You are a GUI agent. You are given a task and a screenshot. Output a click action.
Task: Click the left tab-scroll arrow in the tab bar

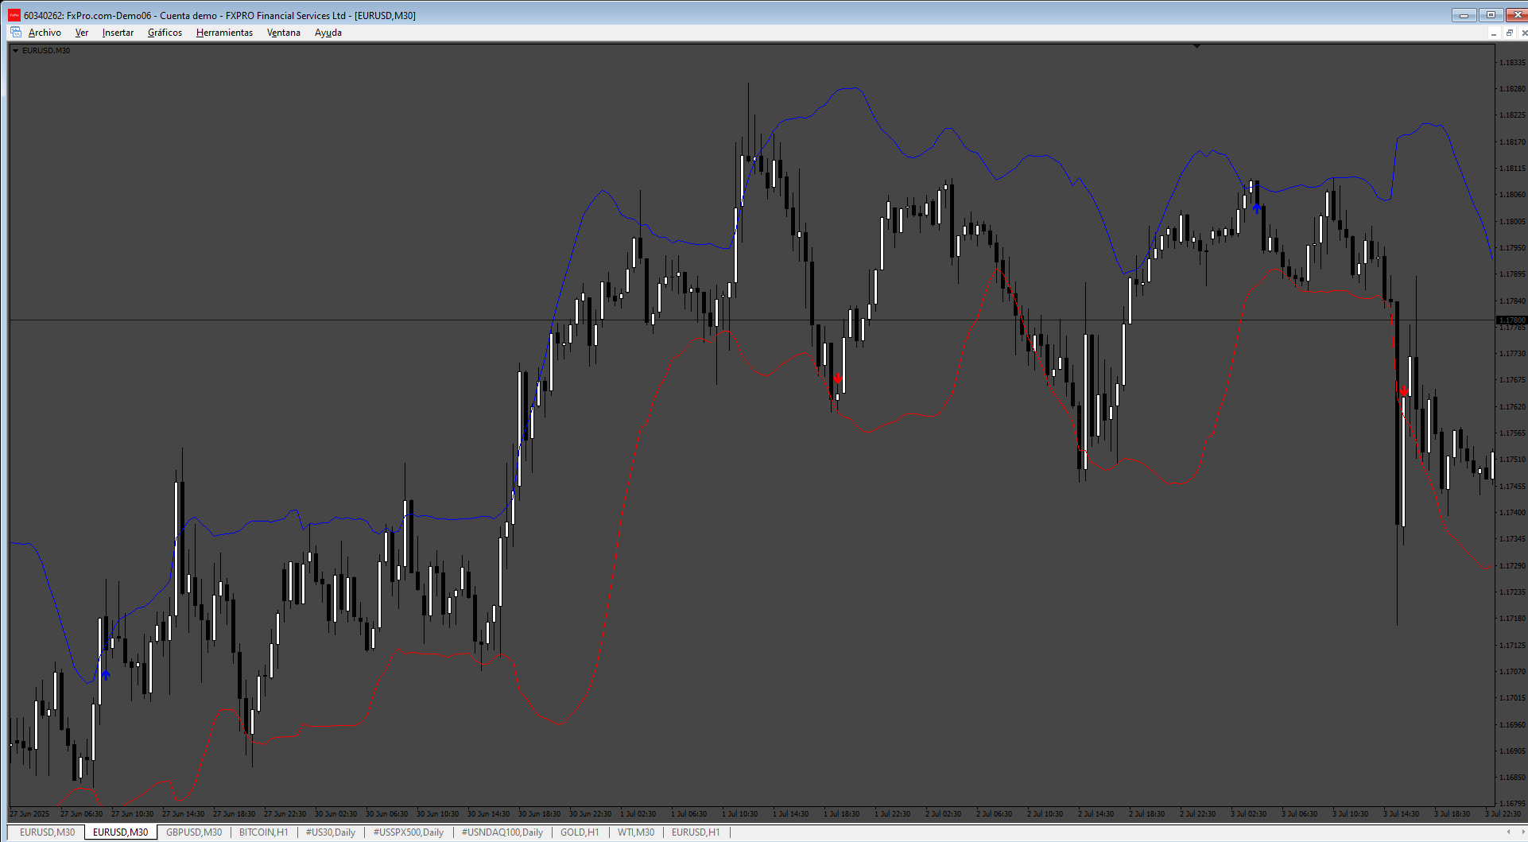1509,832
